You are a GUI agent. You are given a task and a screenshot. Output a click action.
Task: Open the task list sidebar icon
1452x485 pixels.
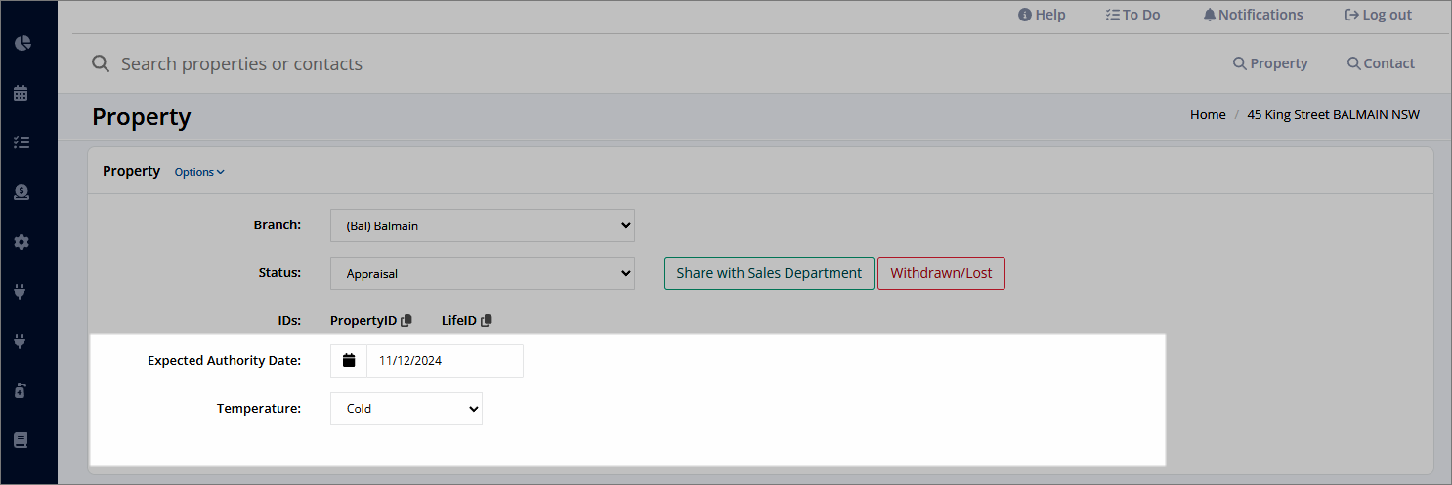(x=21, y=142)
